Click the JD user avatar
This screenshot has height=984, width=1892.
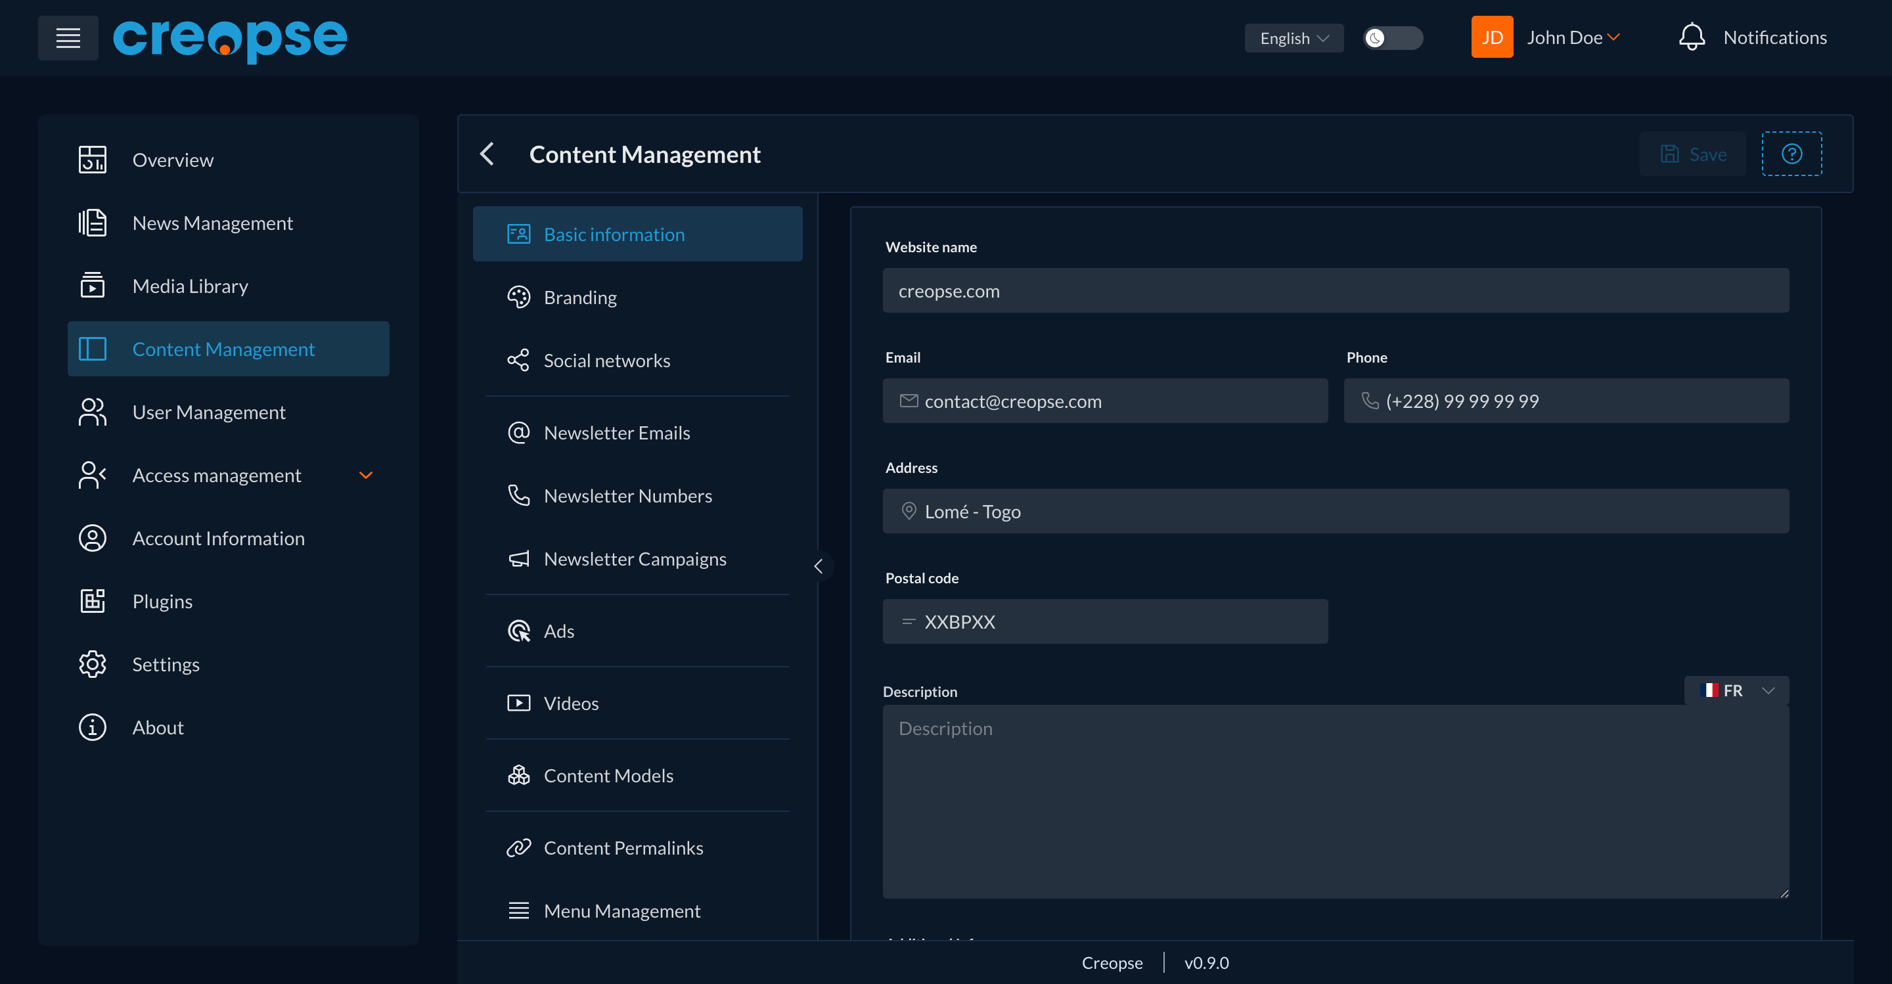coord(1492,37)
